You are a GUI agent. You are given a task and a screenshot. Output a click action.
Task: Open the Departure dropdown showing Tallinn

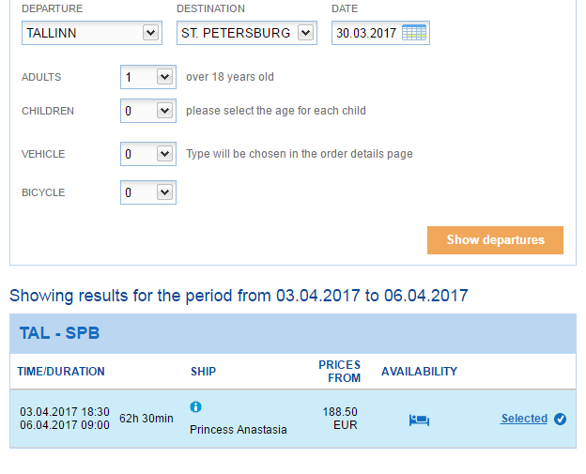click(x=91, y=33)
